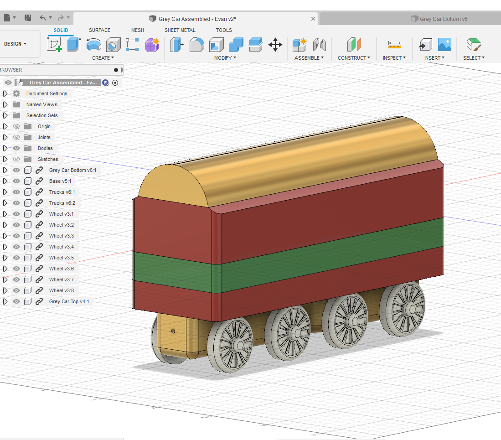501x440 pixels.
Task: Hide the Bodies folder with eye icon
Action: coord(16,148)
